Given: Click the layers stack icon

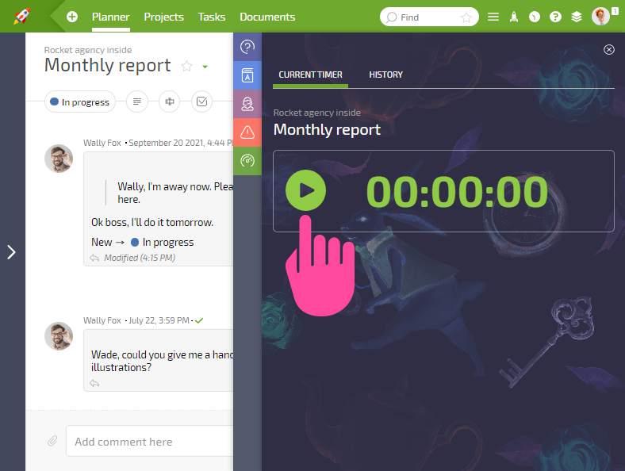Looking at the screenshot, I should tap(577, 17).
